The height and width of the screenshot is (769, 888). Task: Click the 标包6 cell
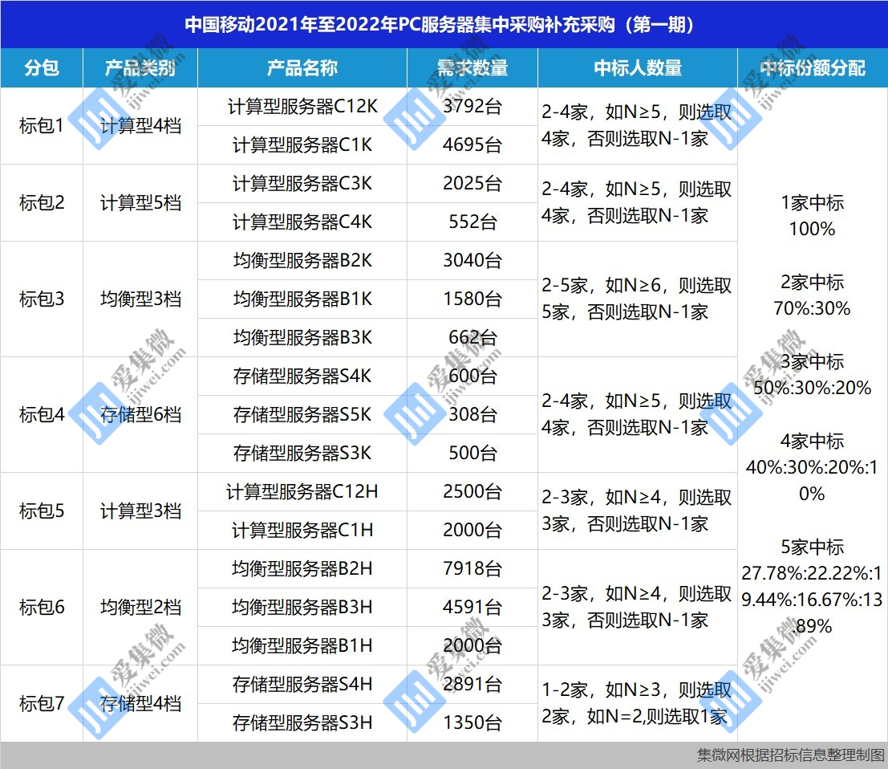42,607
